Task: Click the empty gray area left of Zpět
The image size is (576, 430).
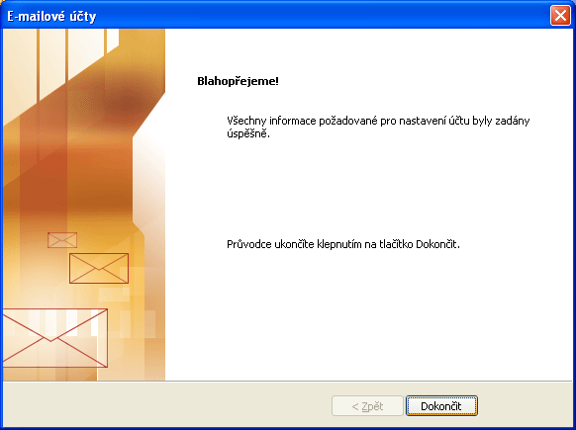Action: pos(165,405)
